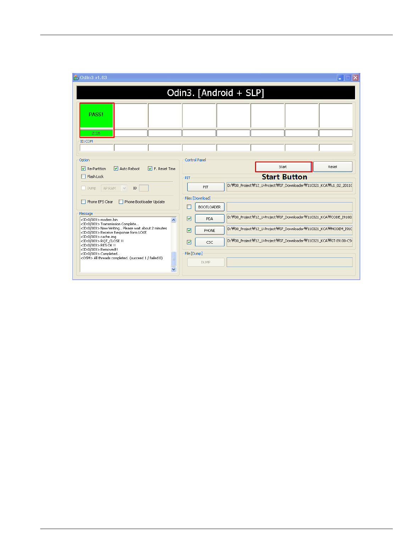Image resolution: width=393 pixels, height=551 pixels.
Task: Click the empty BOOTLOADER path field
Action: pyautogui.click(x=289, y=207)
